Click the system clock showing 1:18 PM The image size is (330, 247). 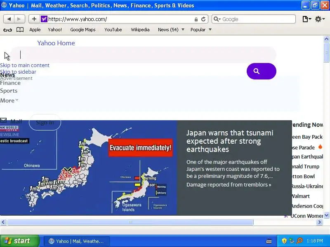coord(314,241)
